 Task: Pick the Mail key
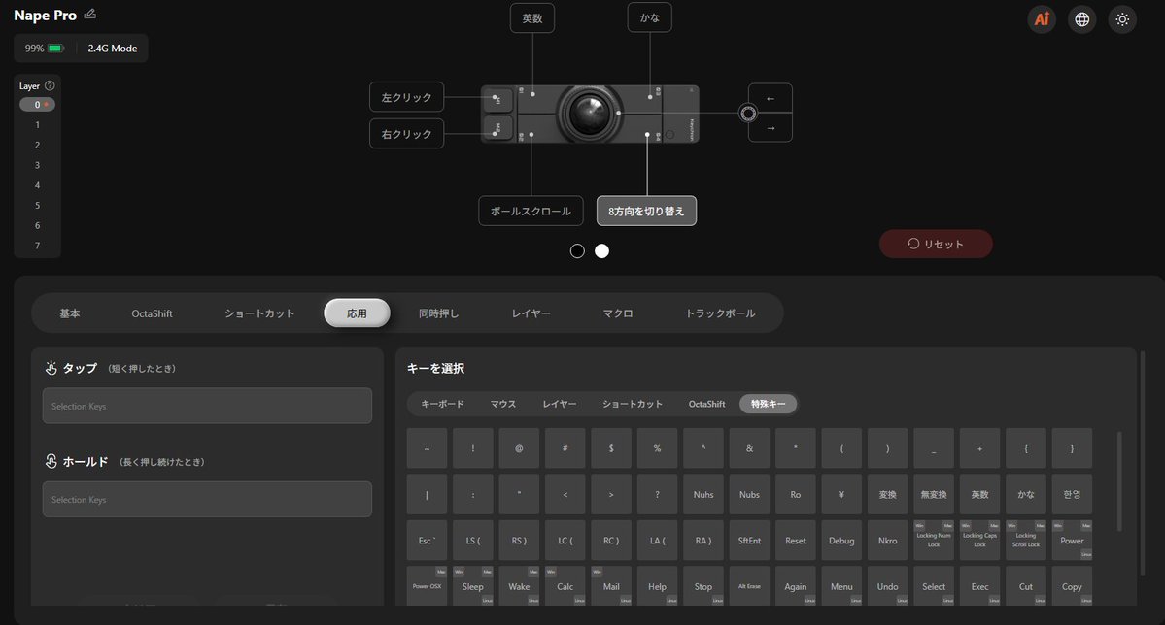(x=611, y=586)
